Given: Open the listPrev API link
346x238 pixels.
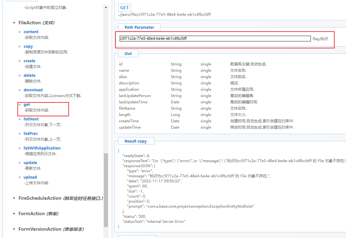Looking at the screenshot, I should pos(31,134).
